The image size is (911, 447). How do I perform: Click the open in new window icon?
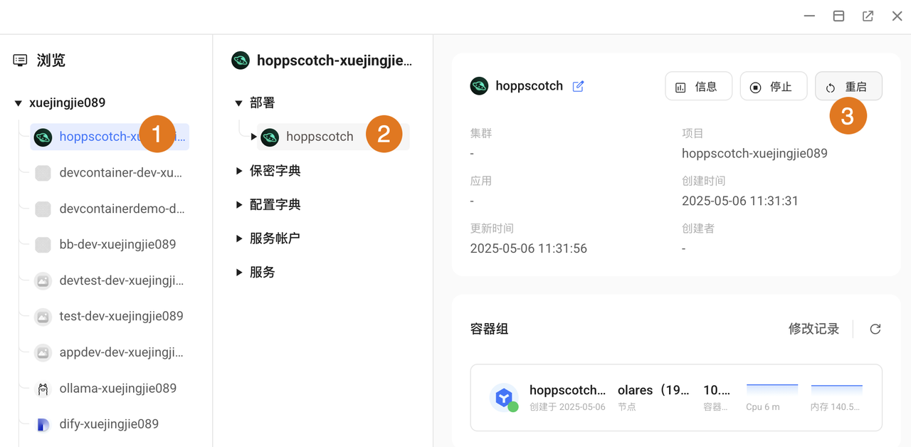pos(868,16)
